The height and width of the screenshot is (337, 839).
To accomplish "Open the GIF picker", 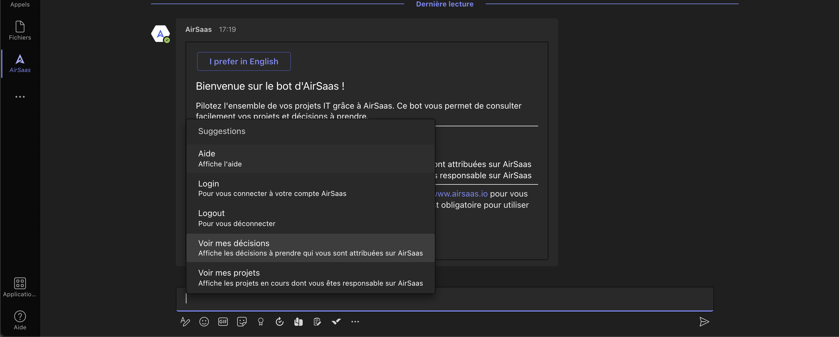I will [x=223, y=322].
